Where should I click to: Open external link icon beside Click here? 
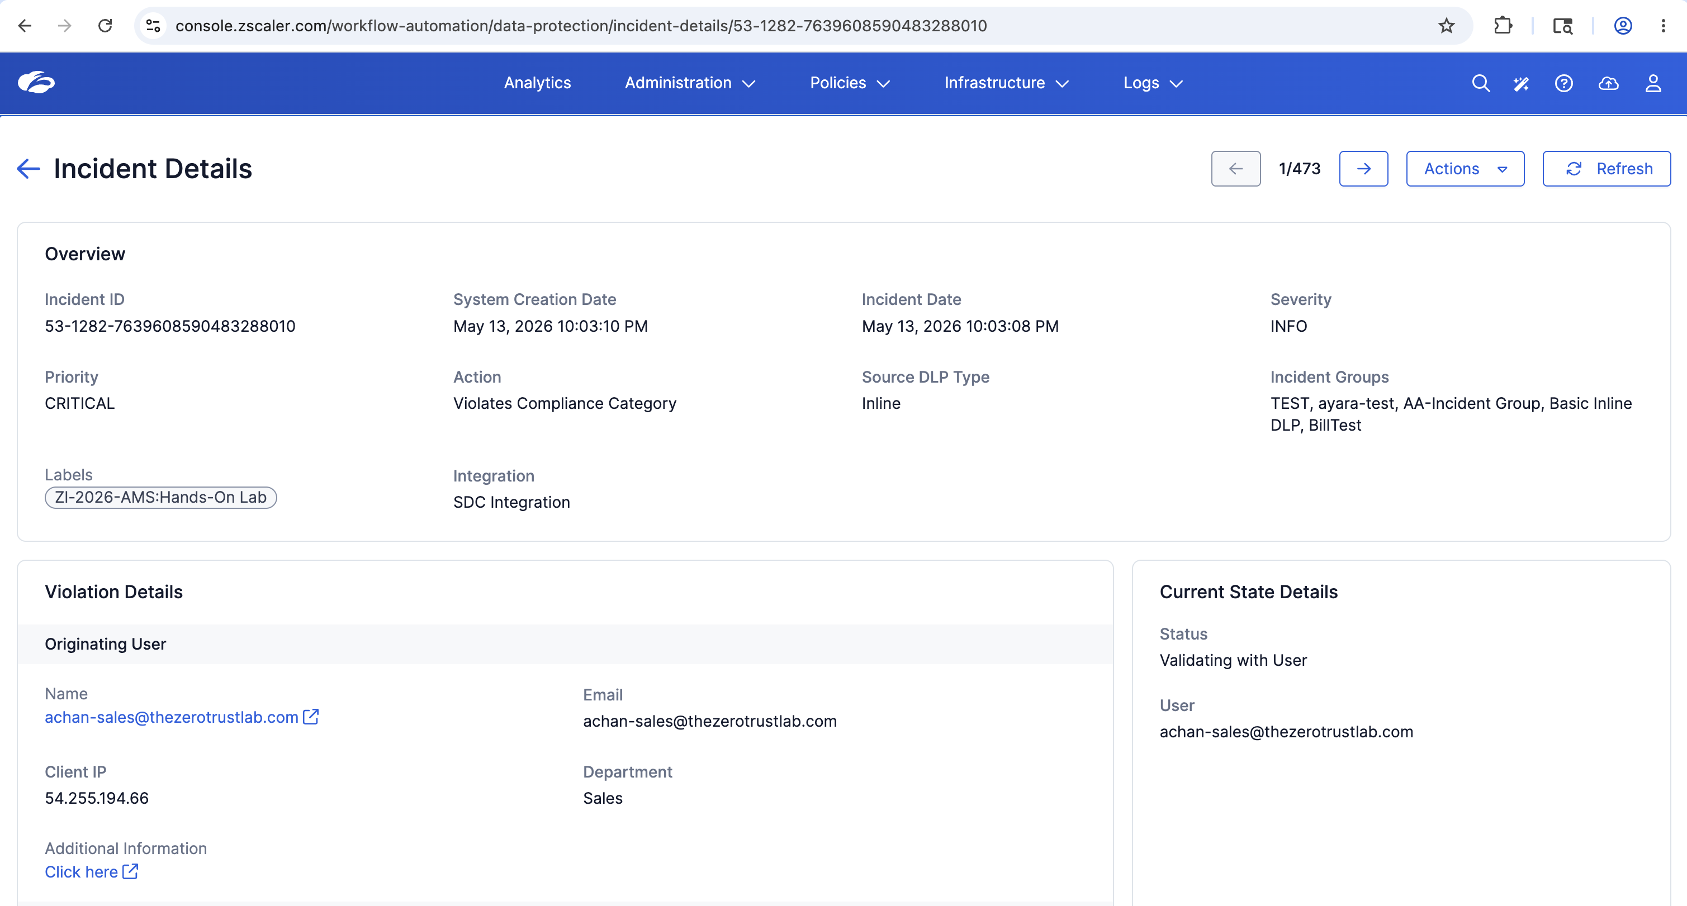pos(131,871)
